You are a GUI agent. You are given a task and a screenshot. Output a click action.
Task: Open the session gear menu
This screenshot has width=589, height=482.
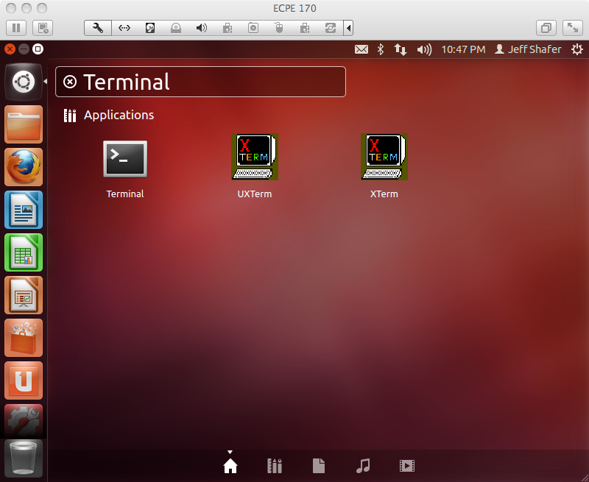[577, 49]
